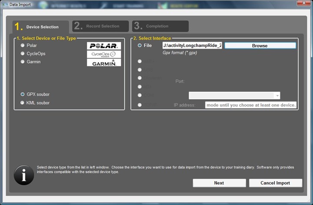Image resolution: width=313 pixels, height=205 pixels.
Task: Click the Browse button
Action: pyautogui.click(x=260, y=46)
